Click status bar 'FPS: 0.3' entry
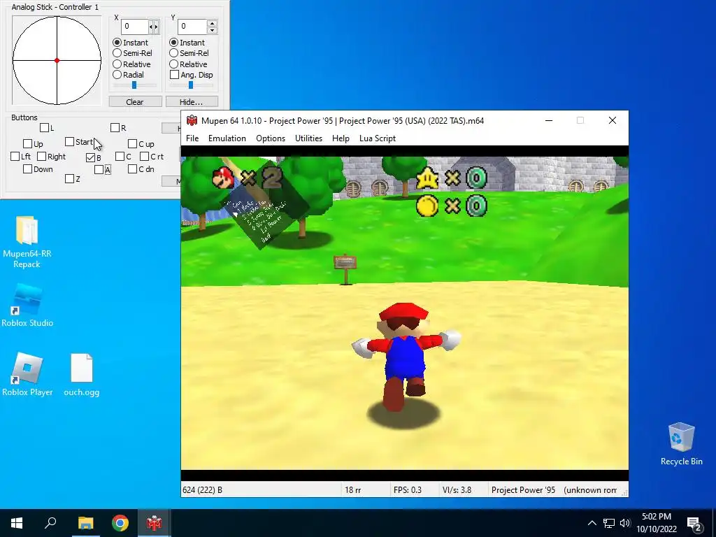 click(408, 490)
